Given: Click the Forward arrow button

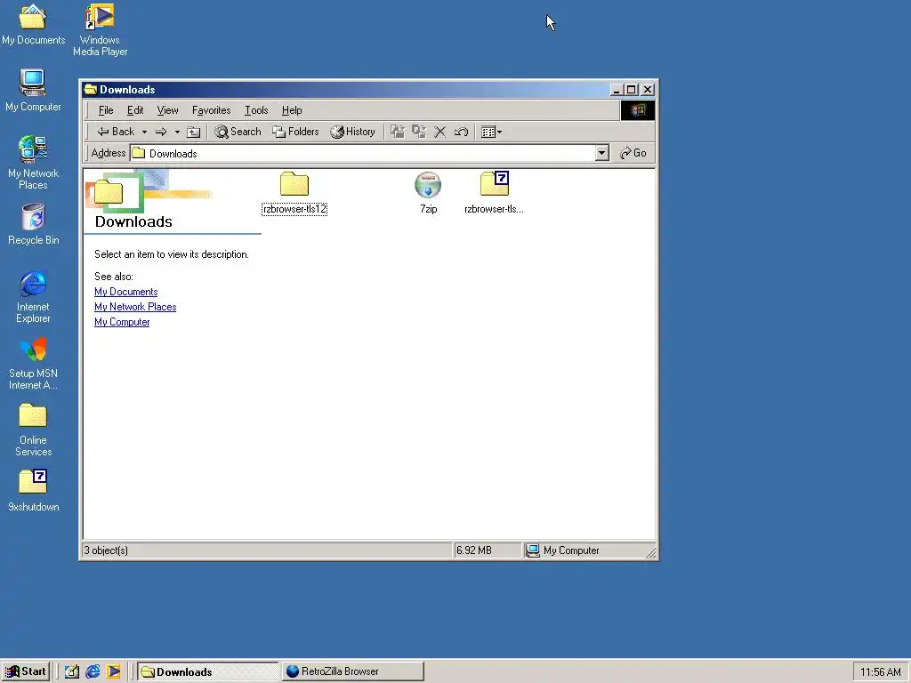Looking at the screenshot, I should 162,132.
